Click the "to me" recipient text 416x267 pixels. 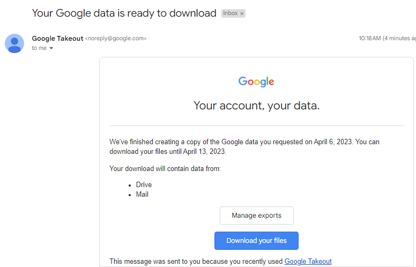pos(39,48)
